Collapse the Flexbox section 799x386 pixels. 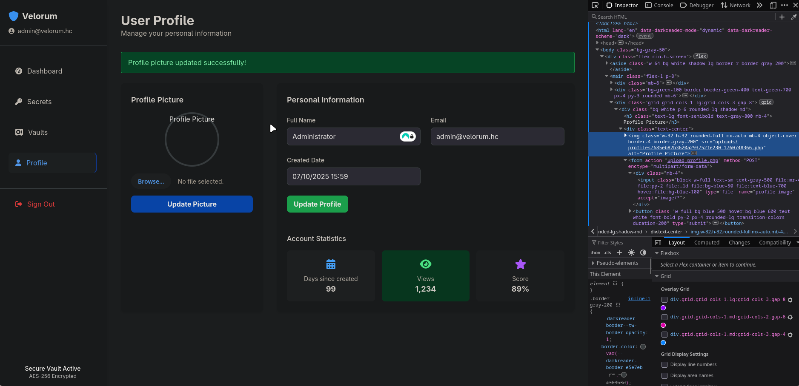click(657, 253)
